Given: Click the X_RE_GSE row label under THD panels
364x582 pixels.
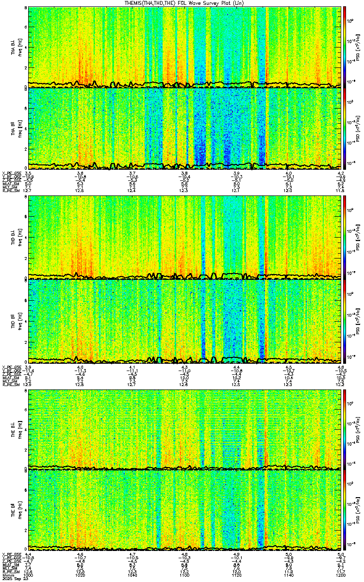Looking at the screenshot, I should 11,367.
